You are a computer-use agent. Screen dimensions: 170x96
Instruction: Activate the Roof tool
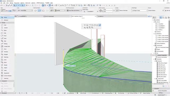[7, 36]
